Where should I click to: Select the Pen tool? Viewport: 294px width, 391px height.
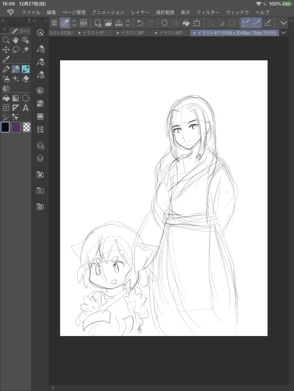click(6, 69)
